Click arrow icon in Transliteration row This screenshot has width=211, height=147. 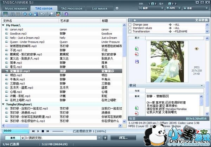pos(170,32)
